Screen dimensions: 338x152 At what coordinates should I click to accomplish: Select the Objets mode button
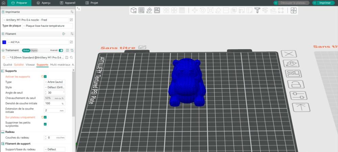point(34,50)
